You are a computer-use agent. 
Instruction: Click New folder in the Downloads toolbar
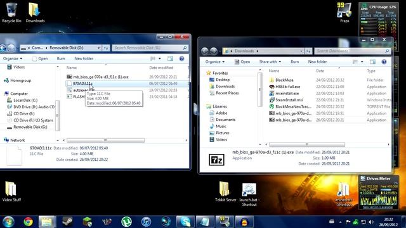click(317, 62)
